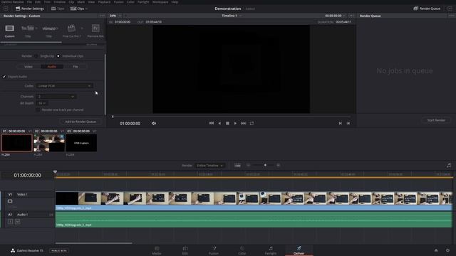Play forward in the viewer
Image resolution: width=456 pixels, height=256 pixels.
[235, 123]
